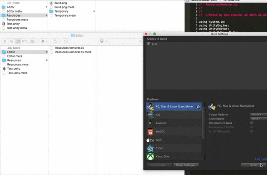Select the Editor folder in lower Finder window

coord(25,52)
